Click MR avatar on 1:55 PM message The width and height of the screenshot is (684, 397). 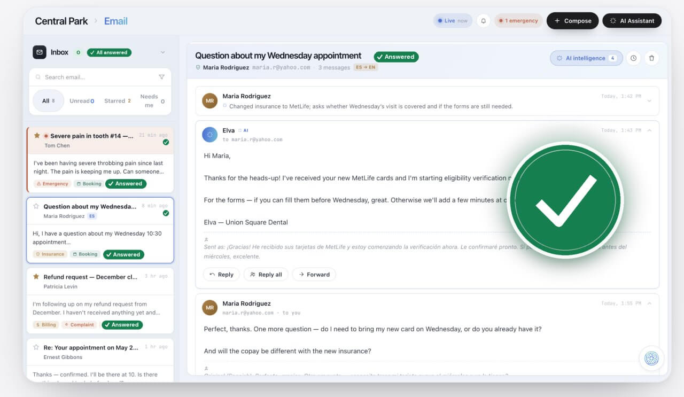coord(209,308)
